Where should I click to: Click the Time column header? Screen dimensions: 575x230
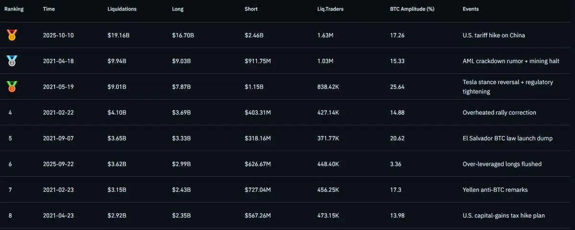click(48, 9)
